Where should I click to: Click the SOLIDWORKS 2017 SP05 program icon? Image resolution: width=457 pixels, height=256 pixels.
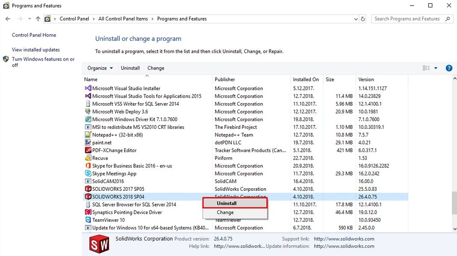pyautogui.click(x=88, y=189)
